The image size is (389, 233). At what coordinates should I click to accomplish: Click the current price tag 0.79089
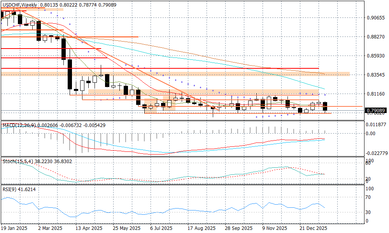(376, 111)
